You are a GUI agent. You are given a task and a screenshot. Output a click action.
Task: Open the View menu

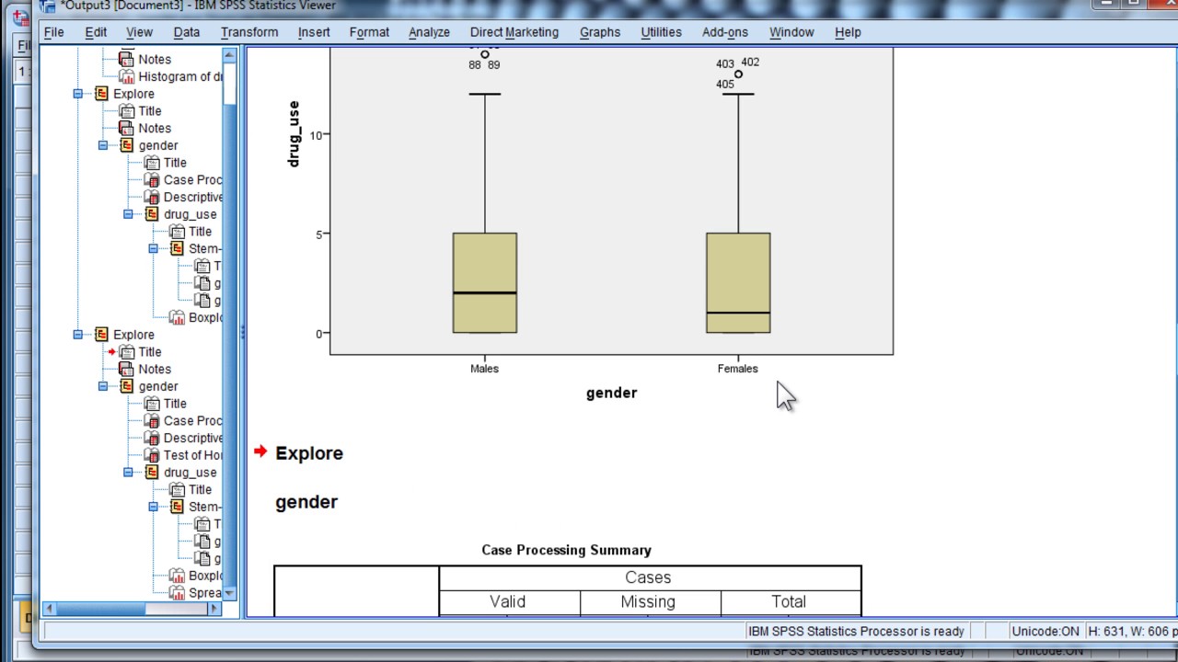139,32
